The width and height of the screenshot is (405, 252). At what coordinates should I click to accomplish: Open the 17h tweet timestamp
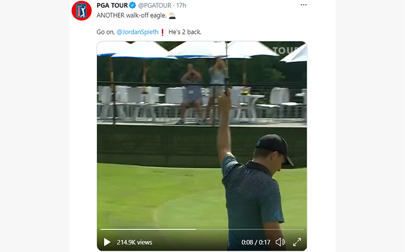click(x=181, y=5)
